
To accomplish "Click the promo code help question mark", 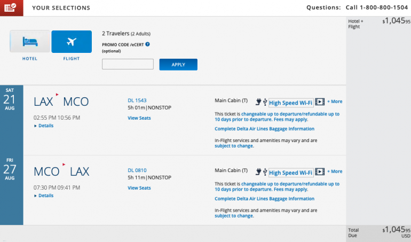I will [147, 45].
